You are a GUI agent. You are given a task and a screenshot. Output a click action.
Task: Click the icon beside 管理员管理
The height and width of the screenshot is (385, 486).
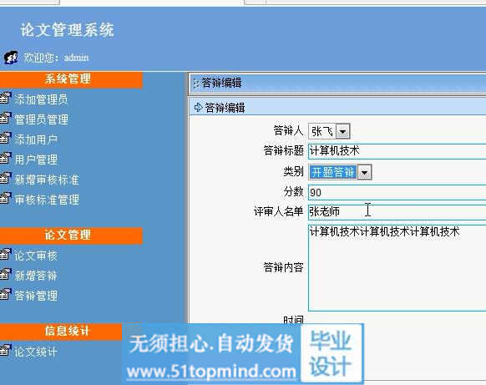point(5,118)
